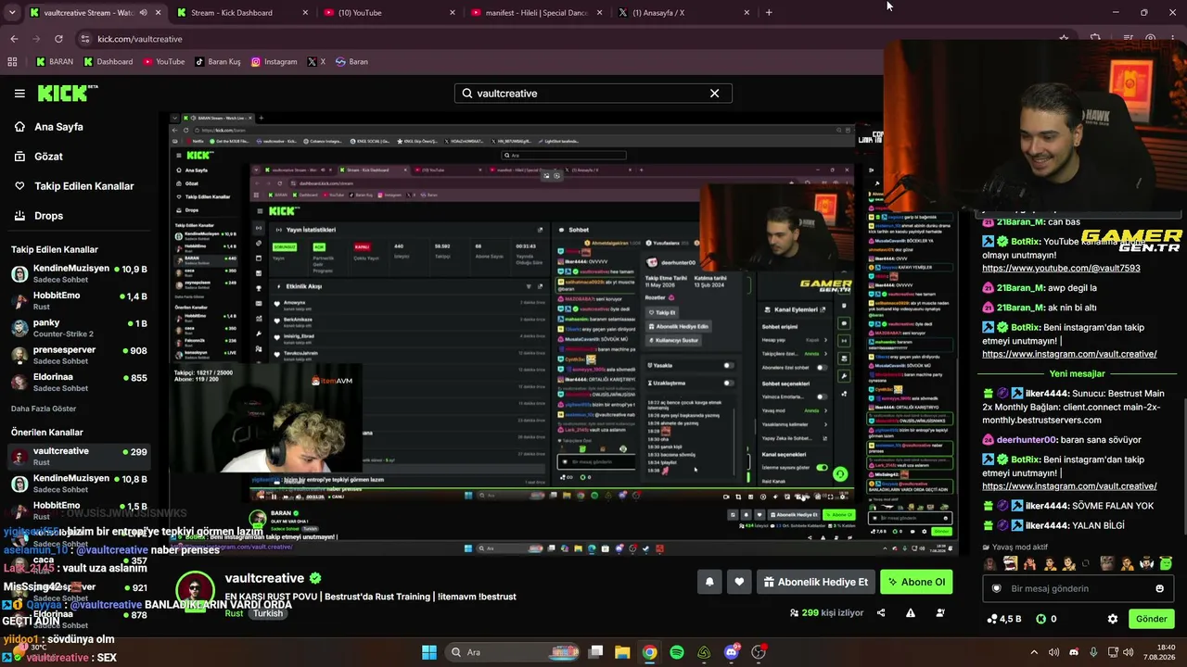This screenshot has width=1187, height=667.
Task: Expand Daha Fazla Göster in followed channels
Action: coord(44,409)
